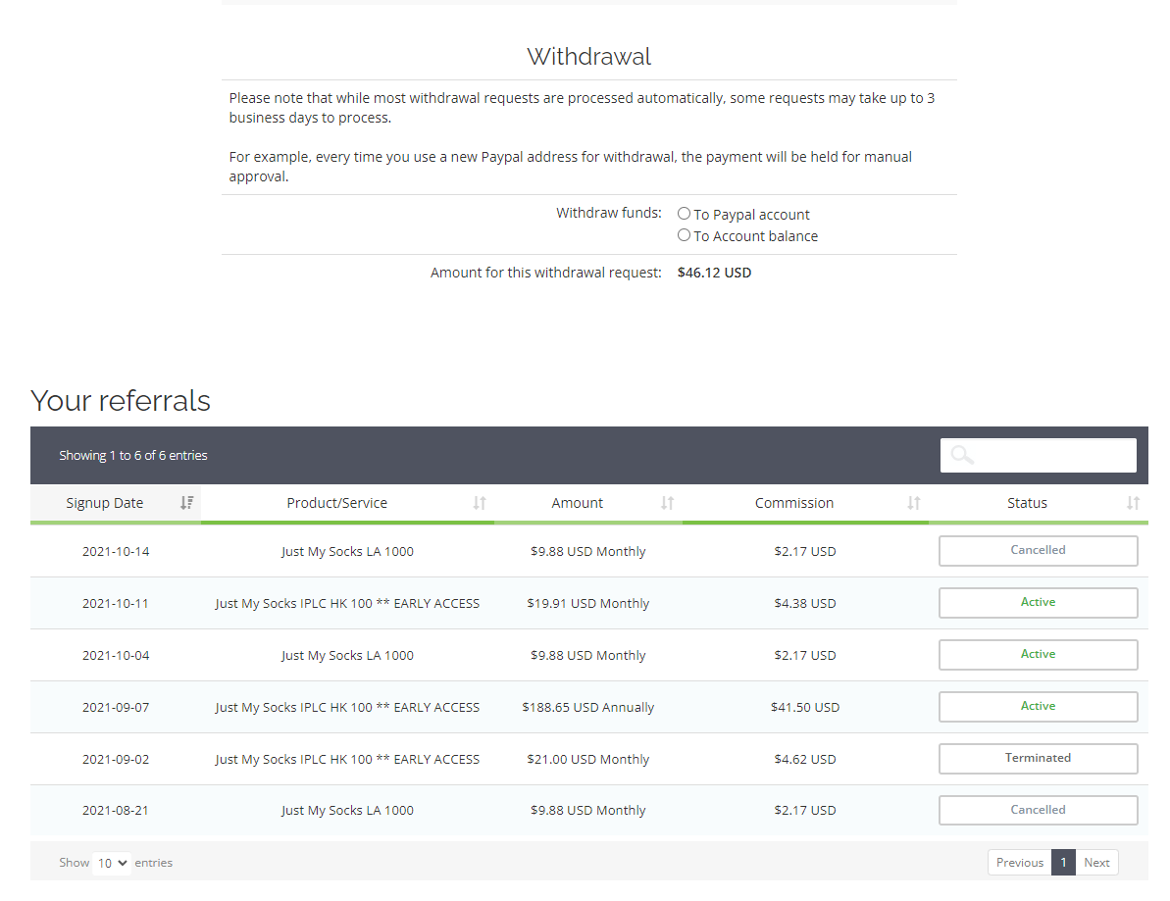Click the Signup Date column header
This screenshot has height=901, width=1170.
[x=116, y=504]
